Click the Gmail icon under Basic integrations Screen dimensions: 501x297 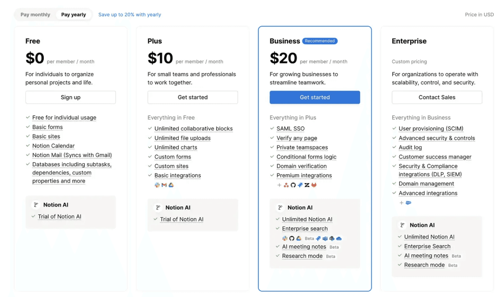164,185
